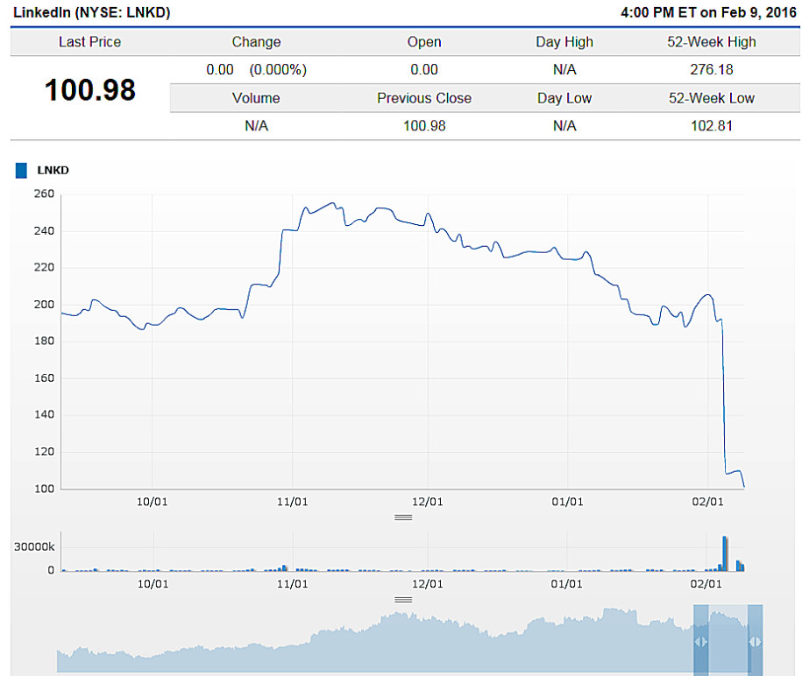Click the "Previous Close" header
The width and height of the screenshot is (802, 676).
coord(424,98)
